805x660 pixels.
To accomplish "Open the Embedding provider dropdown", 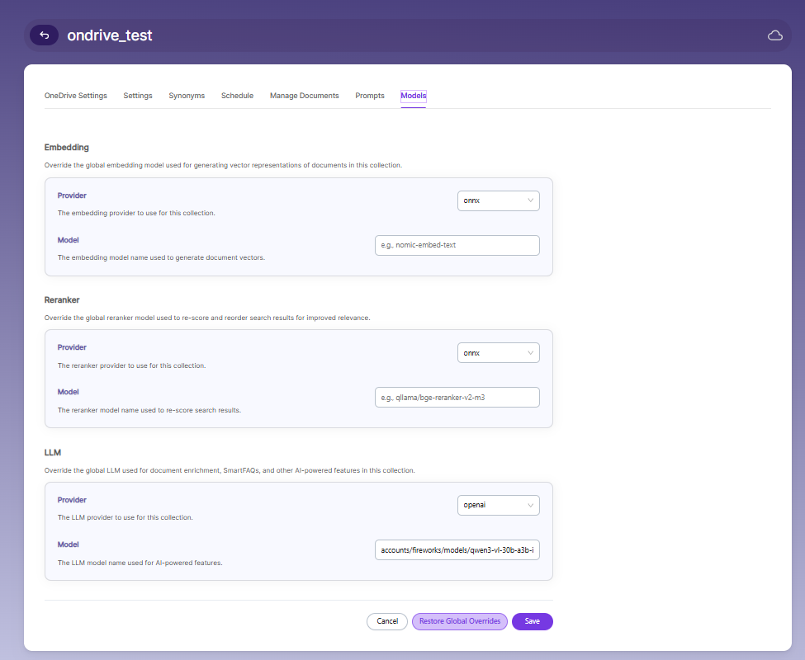I will pyautogui.click(x=498, y=200).
